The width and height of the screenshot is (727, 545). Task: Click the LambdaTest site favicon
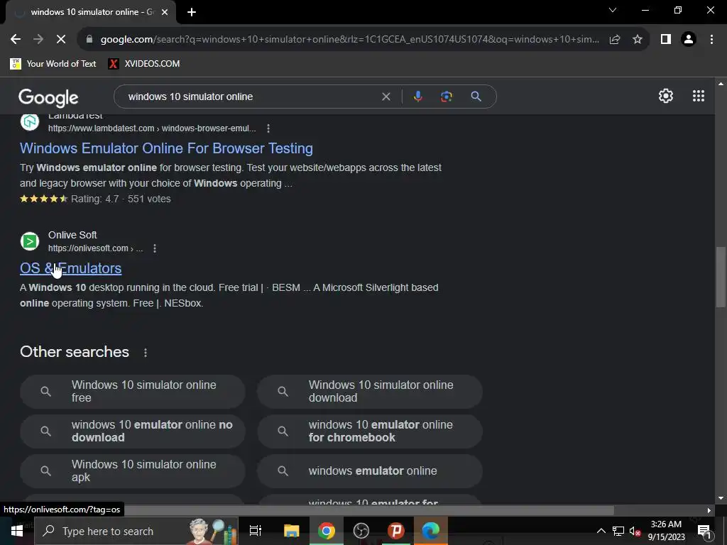click(30, 121)
